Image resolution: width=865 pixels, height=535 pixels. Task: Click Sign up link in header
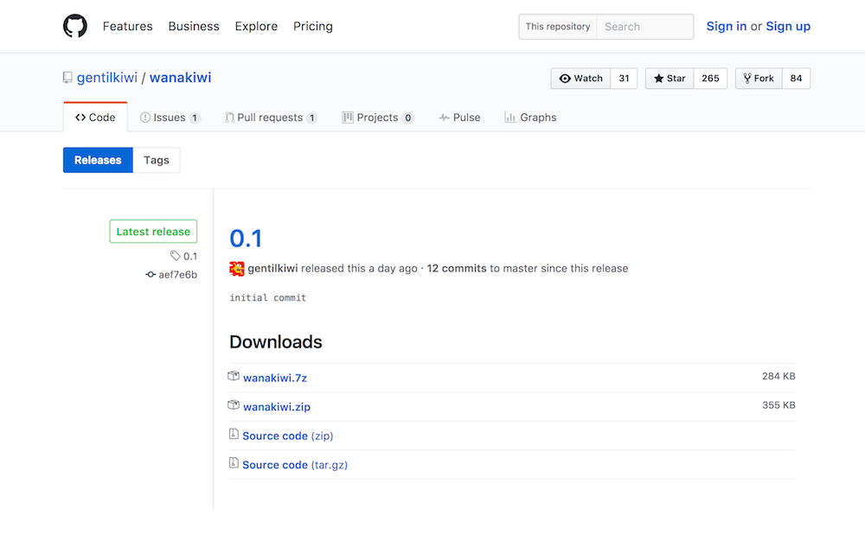788,26
